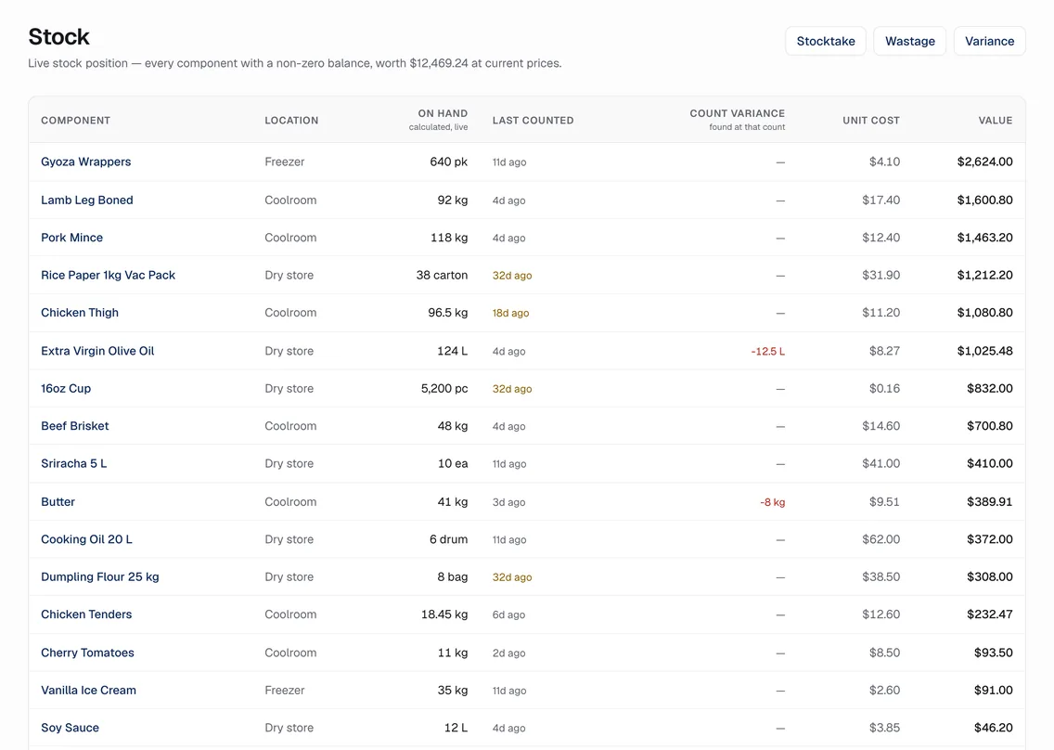Click the $1,080.80 value cell
This screenshot has height=750, width=1054.
click(x=984, y=313)
